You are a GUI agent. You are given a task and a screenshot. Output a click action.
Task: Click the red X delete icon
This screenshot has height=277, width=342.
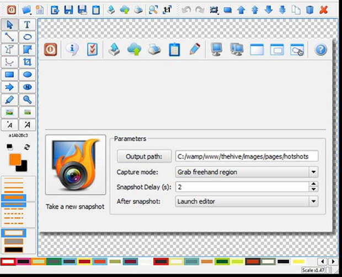[x=323, y=10]
